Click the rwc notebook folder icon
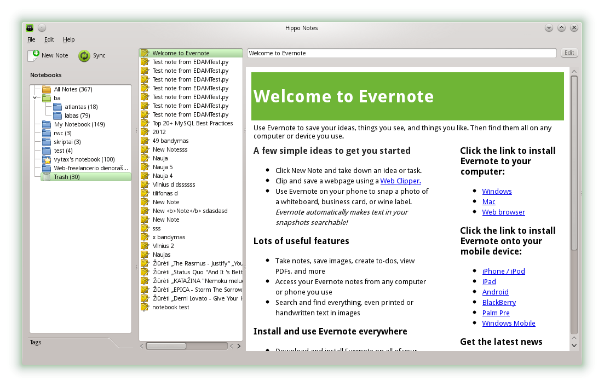This screenshot has height=387, width=604. pos(47,133)
